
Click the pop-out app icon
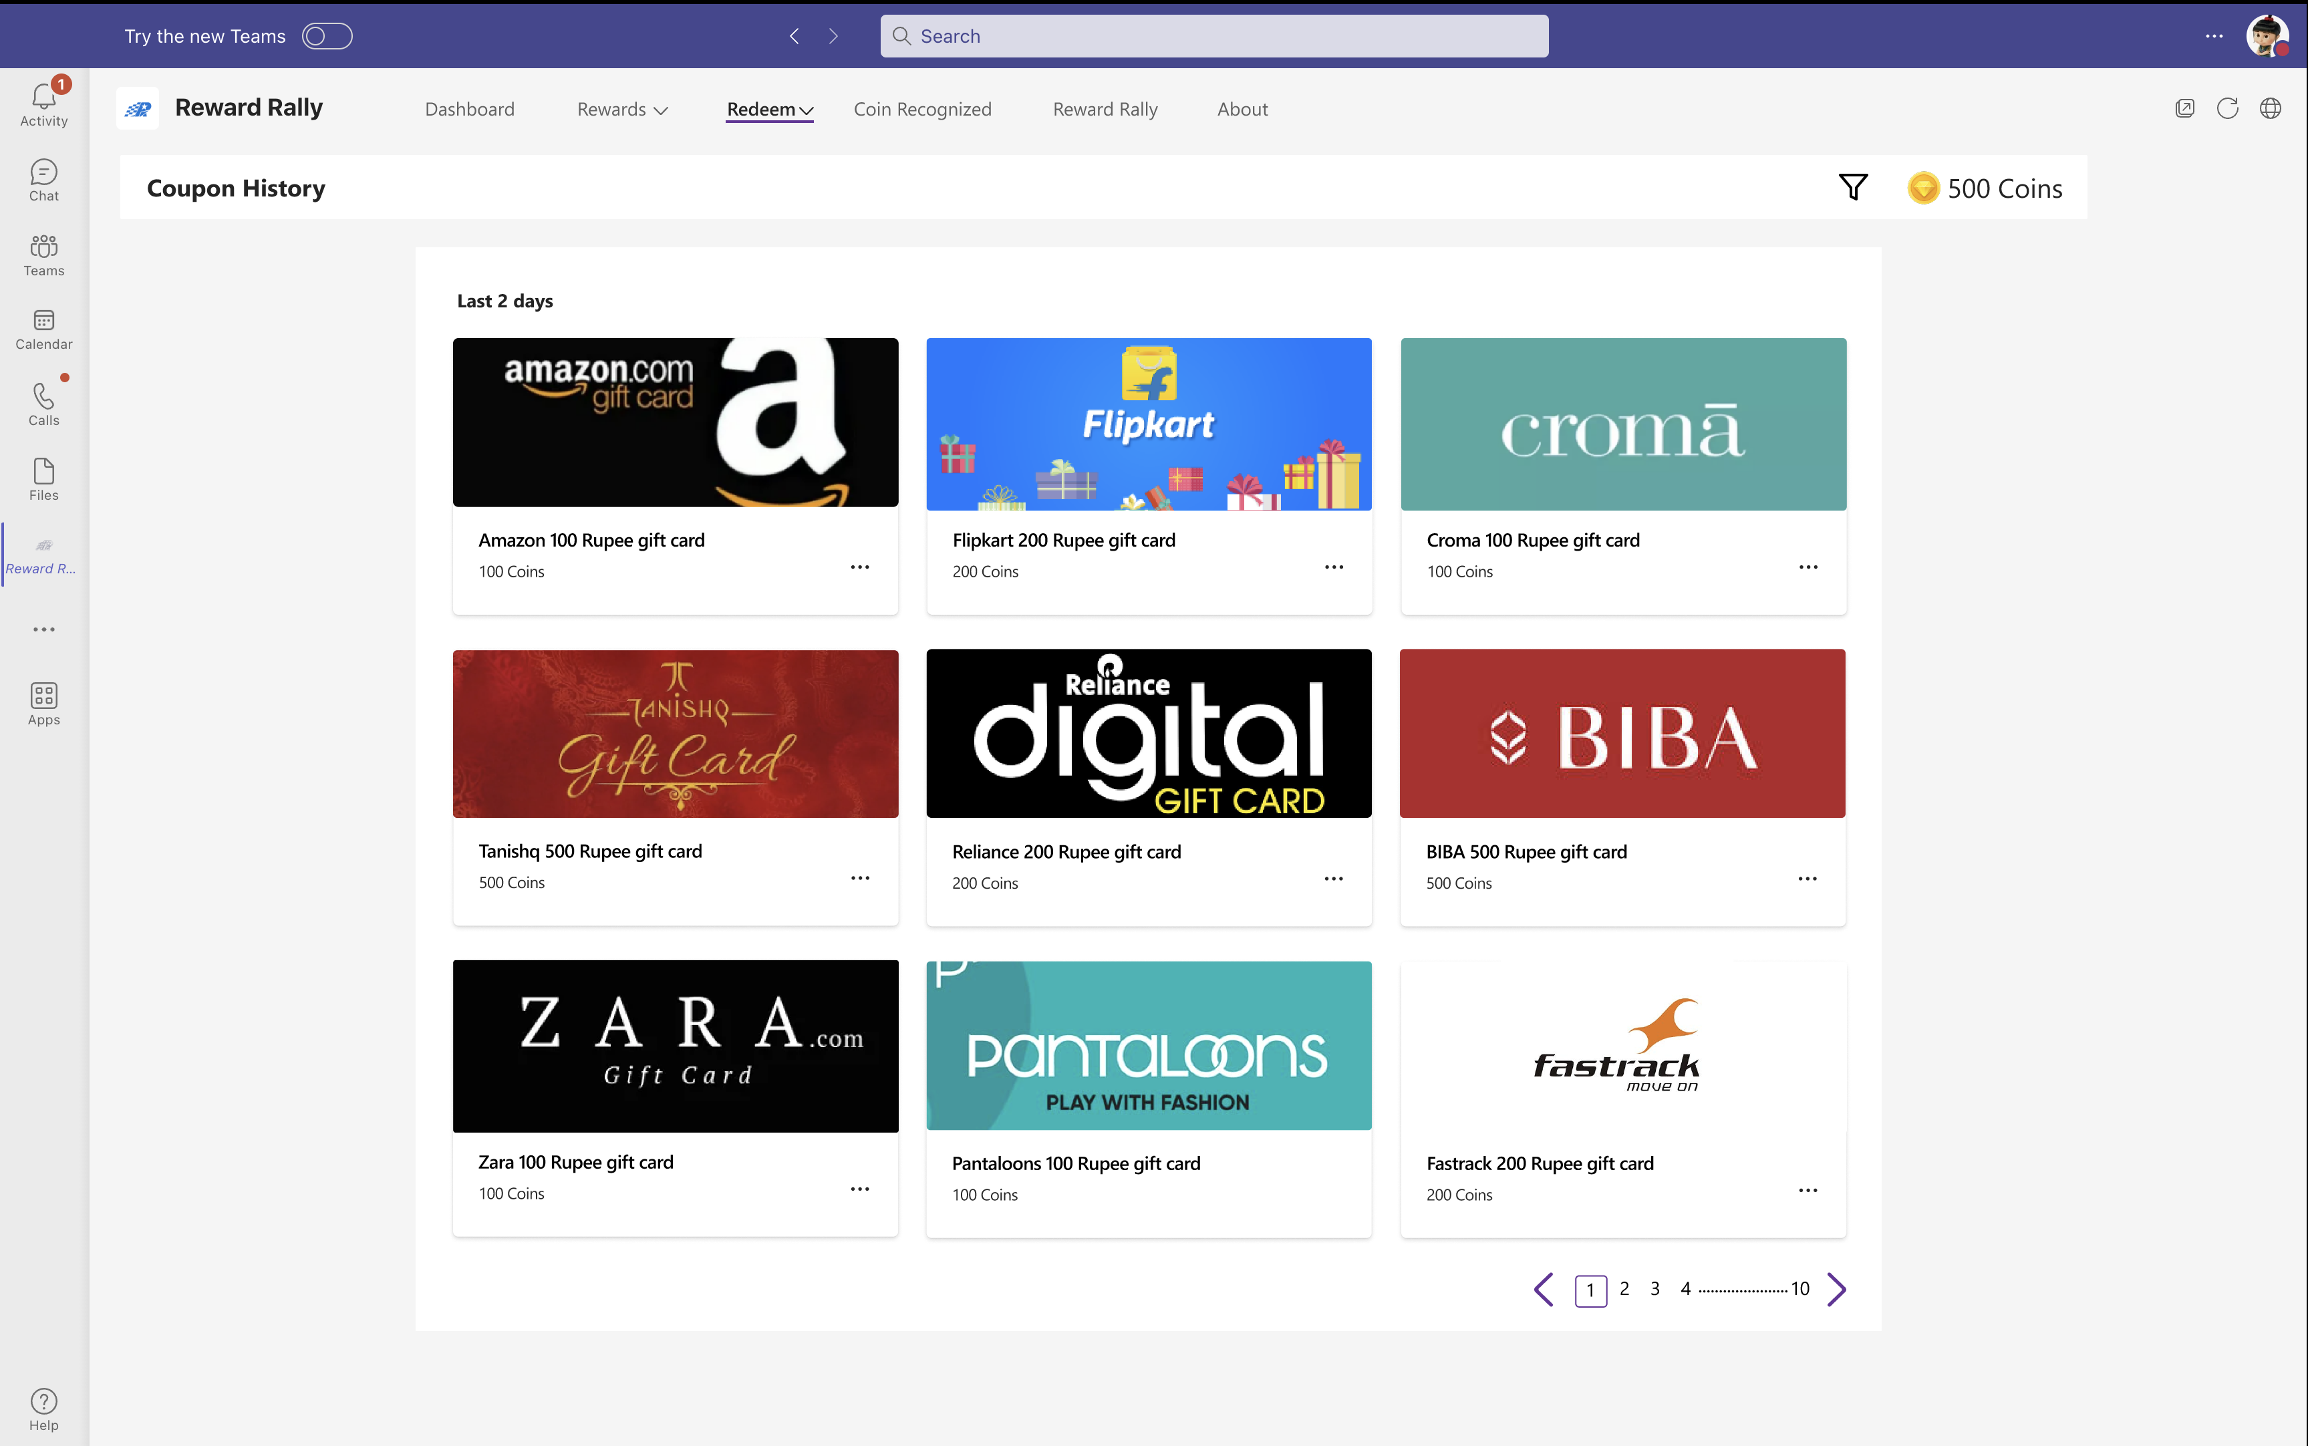click(x=2184, y=108)
